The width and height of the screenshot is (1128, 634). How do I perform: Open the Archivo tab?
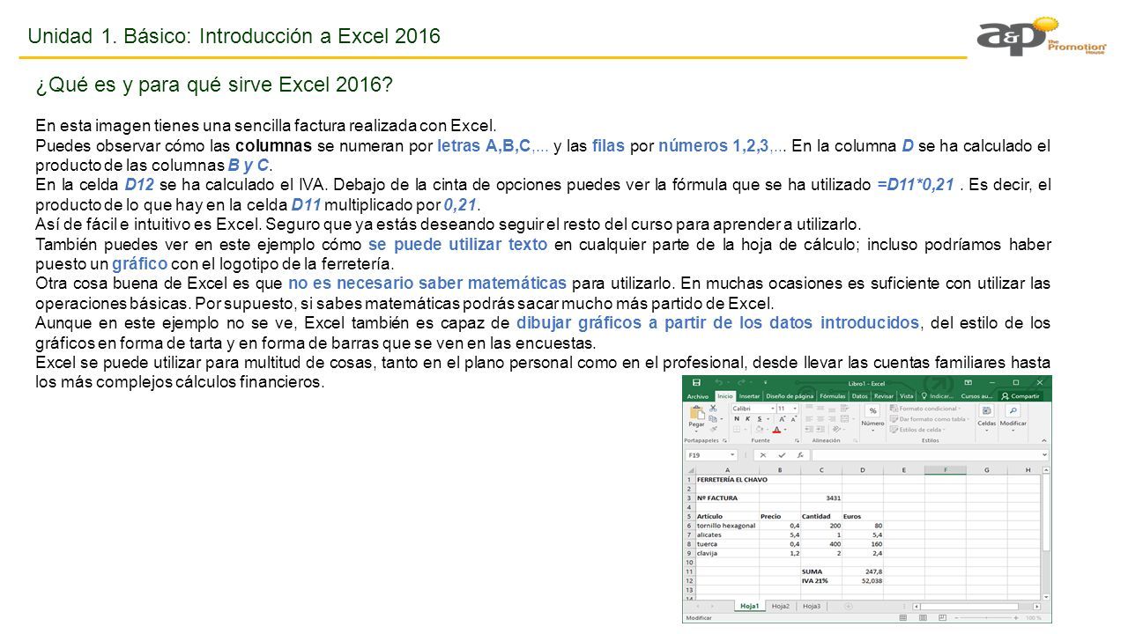pos(698,396)
